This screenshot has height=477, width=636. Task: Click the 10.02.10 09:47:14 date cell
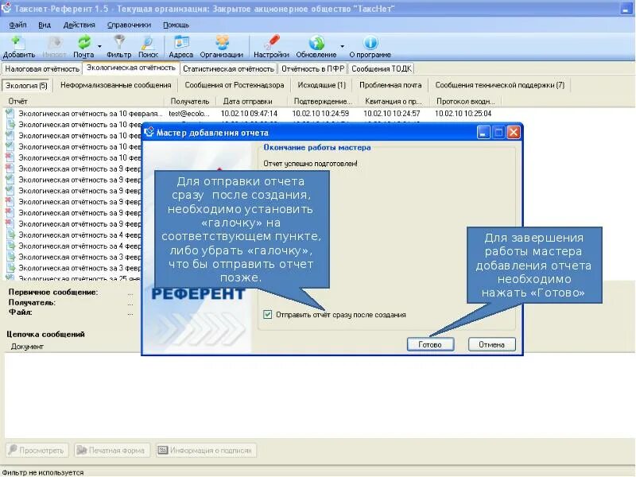click(249, 114)
